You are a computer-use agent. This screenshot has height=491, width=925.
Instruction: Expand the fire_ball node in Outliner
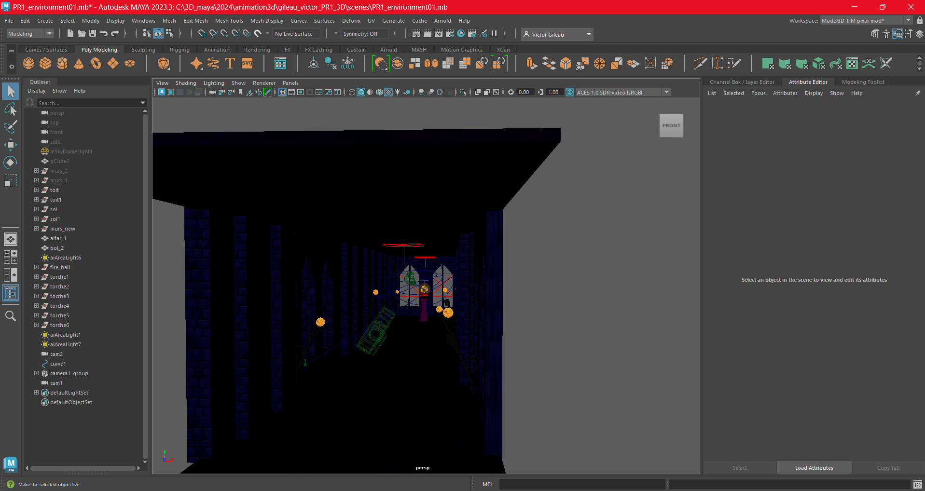36,267
